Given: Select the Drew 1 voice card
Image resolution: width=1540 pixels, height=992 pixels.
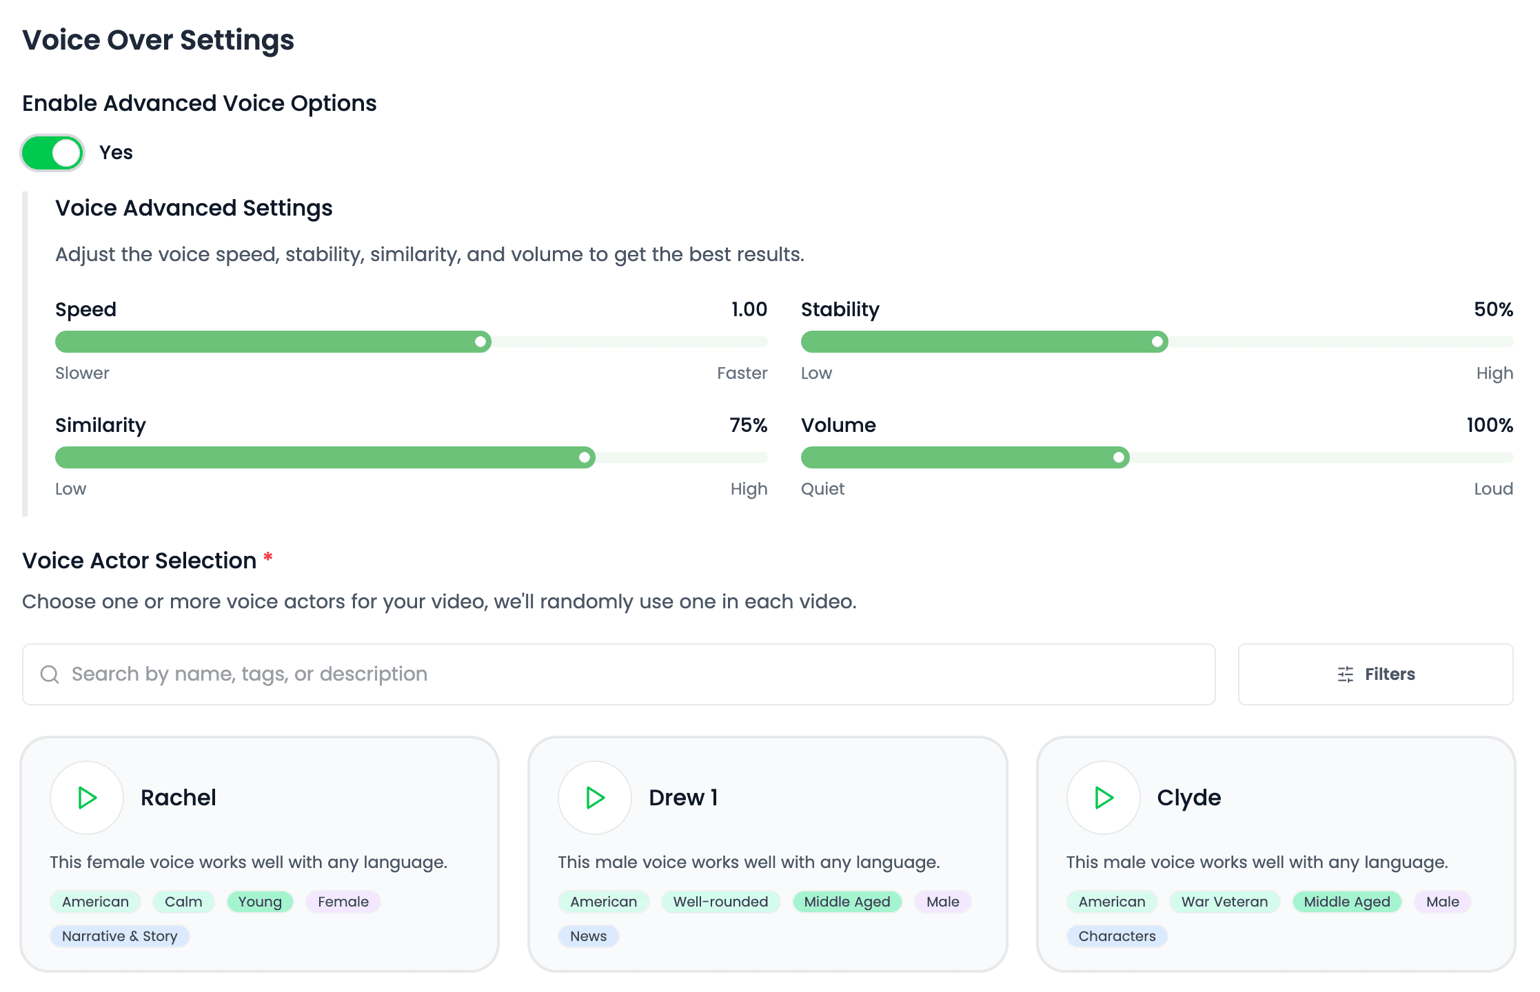Looking at the screenshot, I should (767, 854).
